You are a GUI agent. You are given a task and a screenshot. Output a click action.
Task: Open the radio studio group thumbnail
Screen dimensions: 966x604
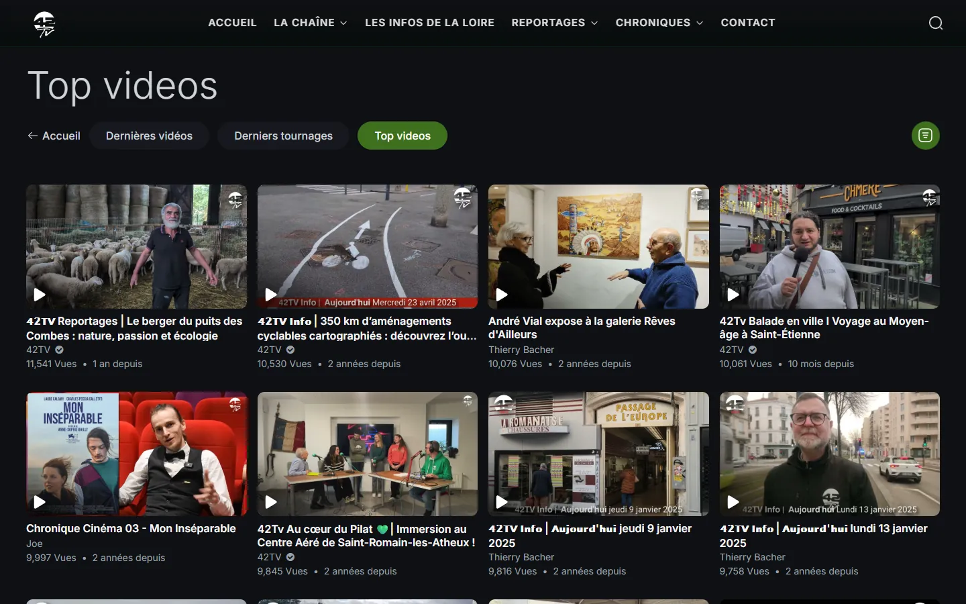(368, 454)
